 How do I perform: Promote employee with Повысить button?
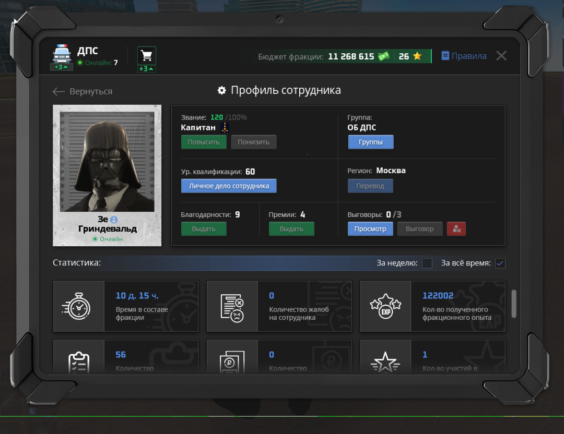point(204,142)
